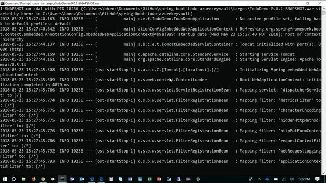
Task: Click the 'org.apache.catalina.core.StandardEngine' text
Action: (x=184, y=59)
